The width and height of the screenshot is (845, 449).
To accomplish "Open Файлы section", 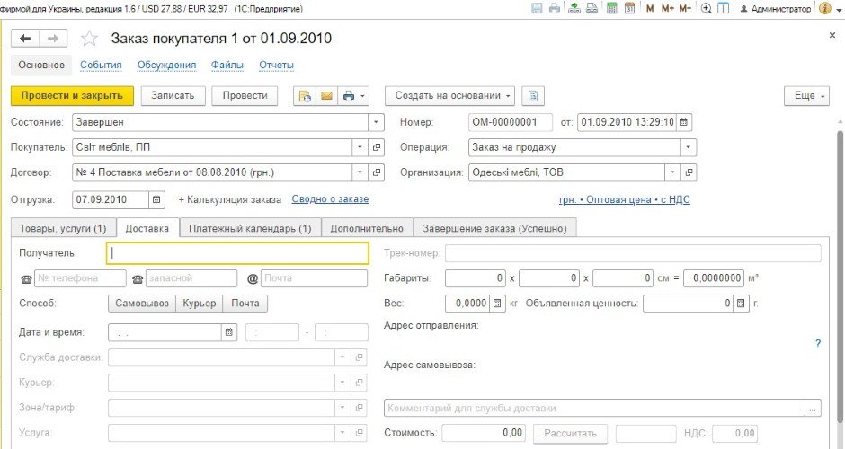I will coord(227,66).
